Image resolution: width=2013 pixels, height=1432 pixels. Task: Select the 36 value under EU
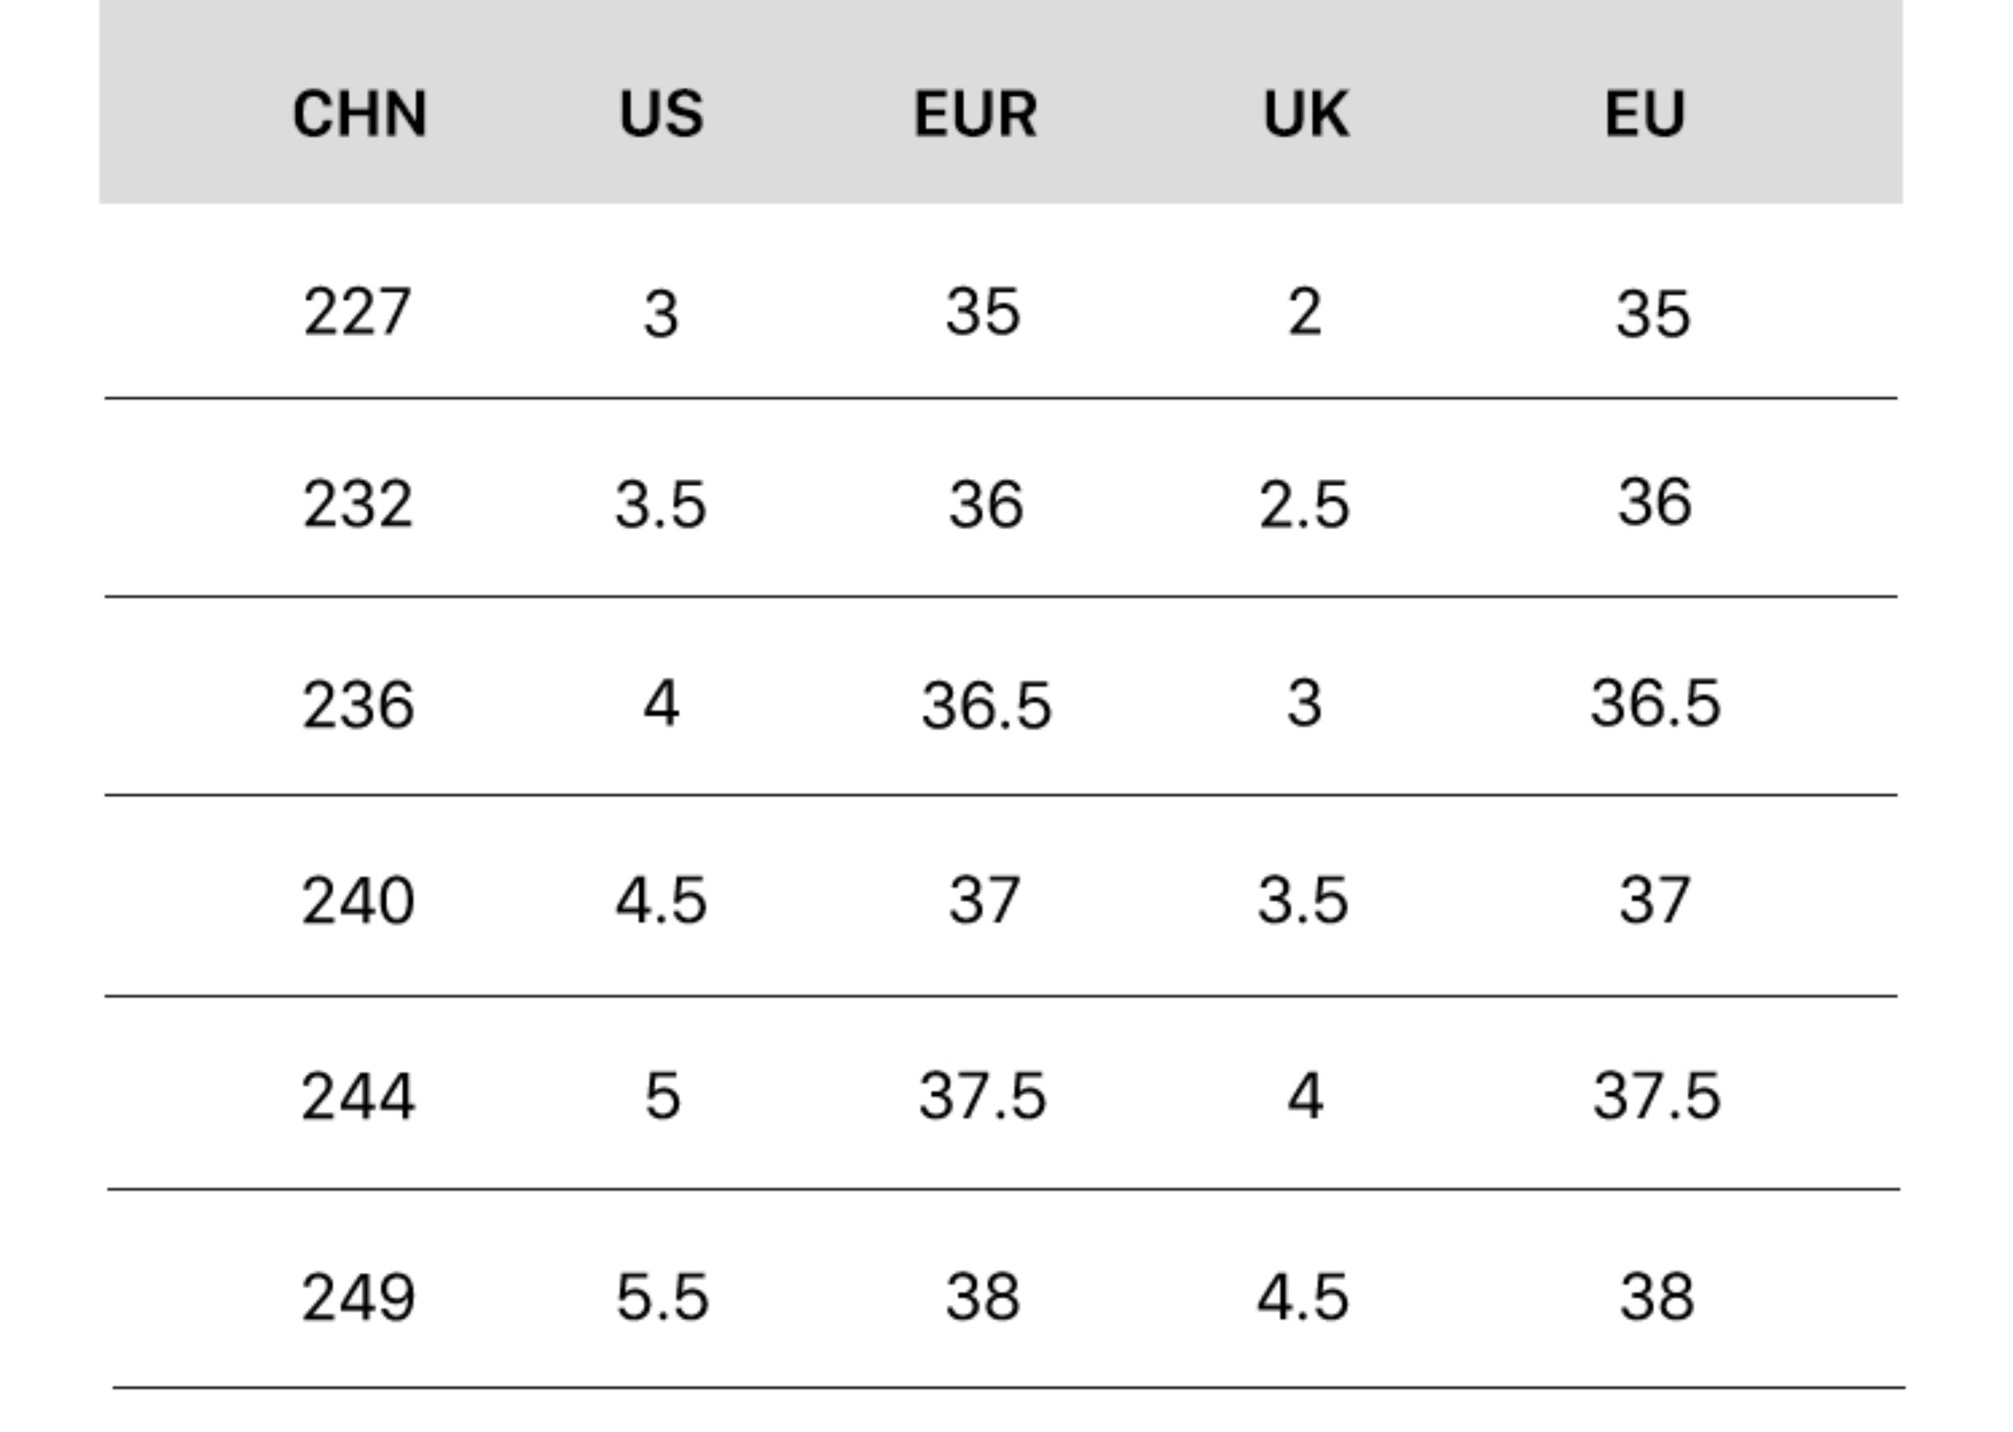pos(1655,502)
